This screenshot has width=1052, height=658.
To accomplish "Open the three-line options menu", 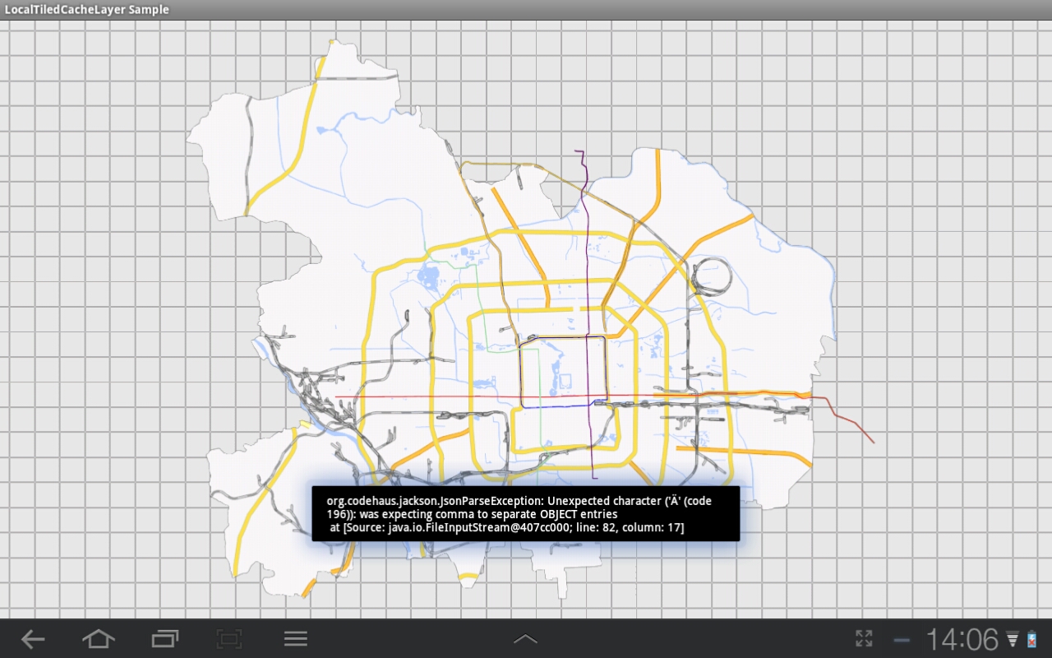I will tap(295, 639).
